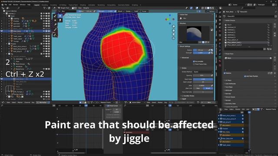The image size is (278, 156).
Task: Add a new vertex group plus icon
Action: pos(275,24)
